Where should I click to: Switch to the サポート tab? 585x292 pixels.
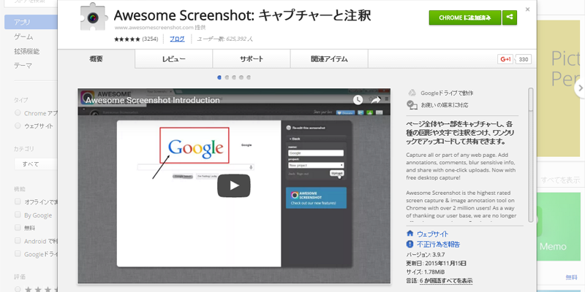coord(252,59)
